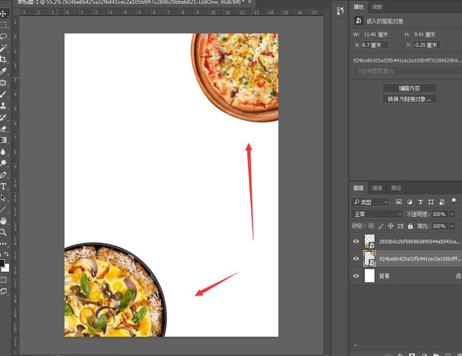Screen dimensions: 462x356
Task: Switch to the 图层 tab
Action: pyautogui.click(x=359, y=188)
